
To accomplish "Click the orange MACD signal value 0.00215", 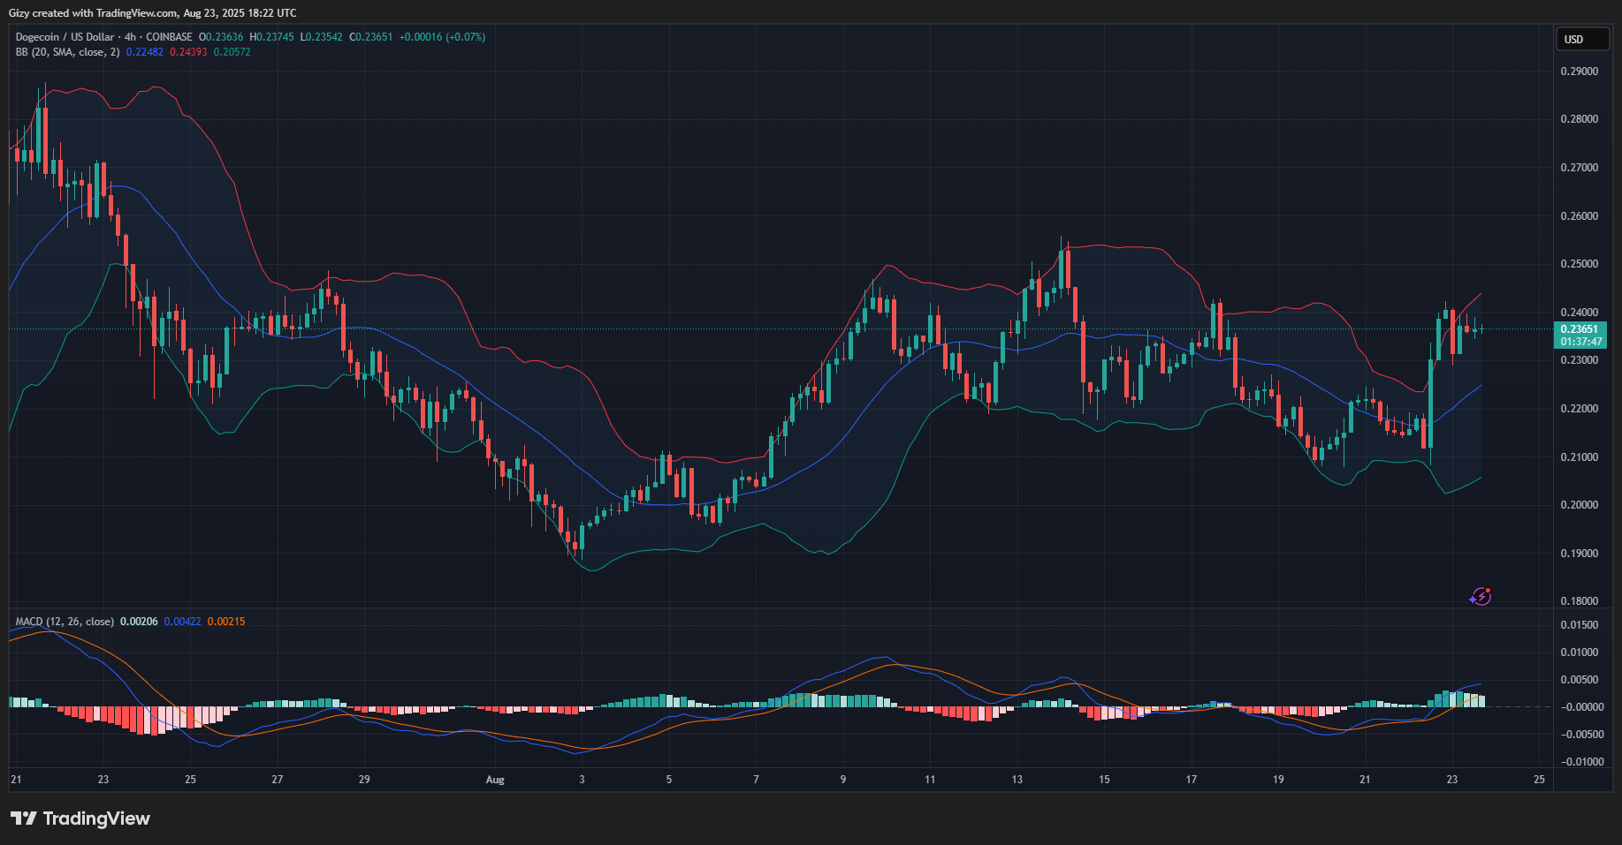I will [x=226, y=622].
